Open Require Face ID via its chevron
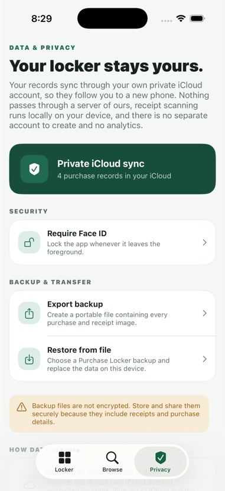 204,243
